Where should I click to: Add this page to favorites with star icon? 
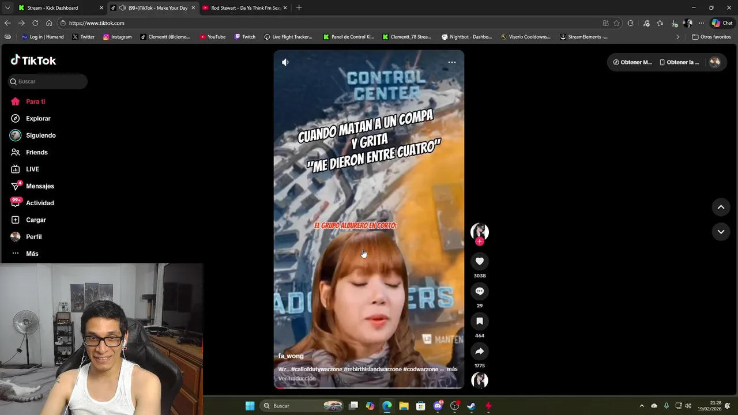[616, 23]
